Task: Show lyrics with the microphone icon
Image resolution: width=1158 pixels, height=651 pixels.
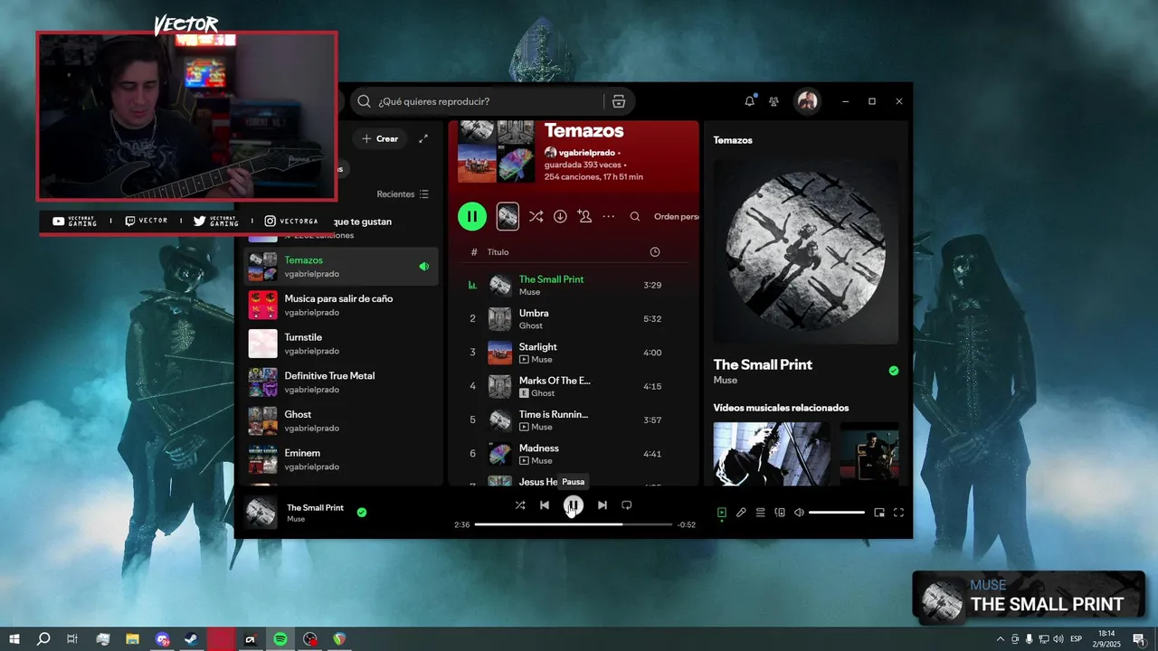Action: click(741, 513)
